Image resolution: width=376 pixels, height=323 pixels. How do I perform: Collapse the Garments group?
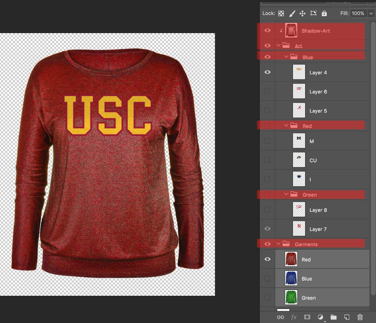pyautogui.click(x=278, y=244)
